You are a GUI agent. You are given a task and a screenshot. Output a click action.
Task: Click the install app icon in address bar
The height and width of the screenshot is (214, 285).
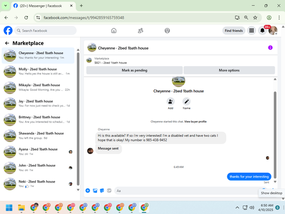point(237,18)
